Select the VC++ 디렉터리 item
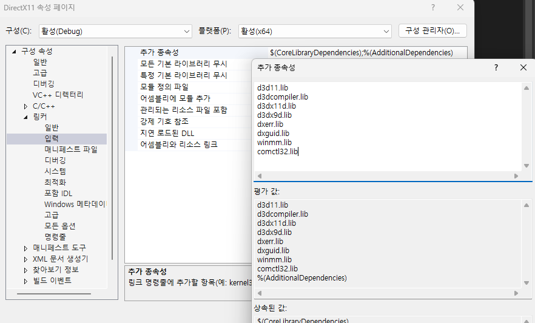The height and width of the screenshot is (323, 535). [x=58, y=95]
